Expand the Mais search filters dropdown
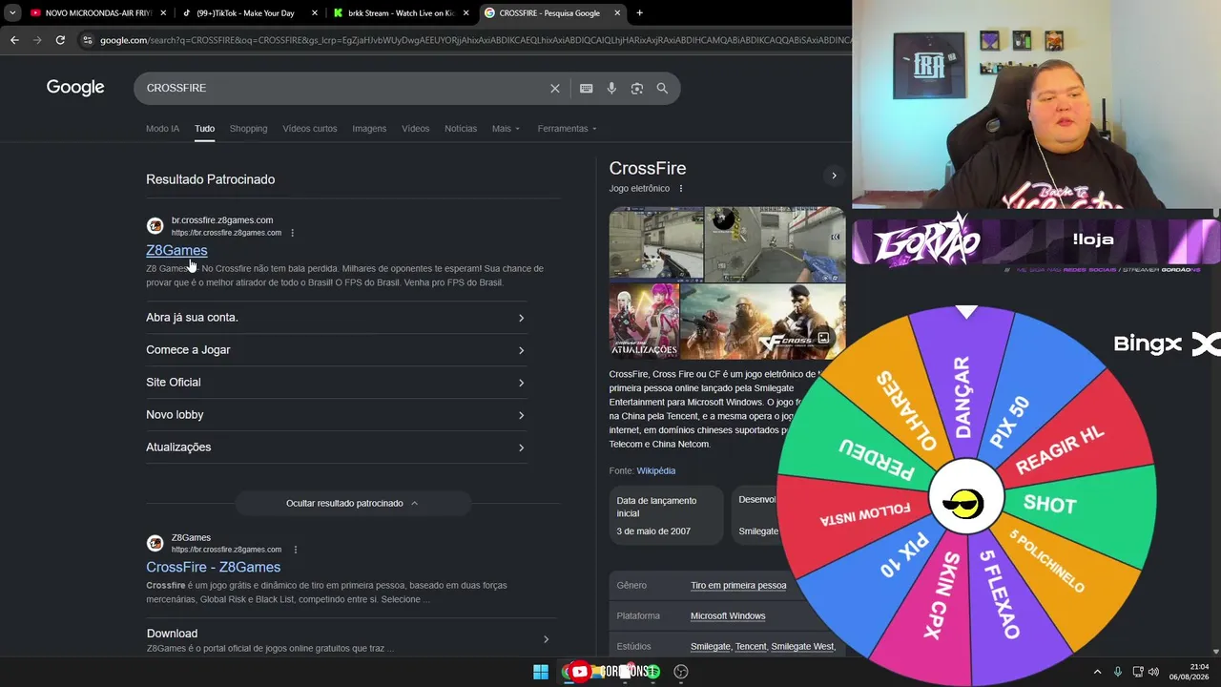 [506, 129]
